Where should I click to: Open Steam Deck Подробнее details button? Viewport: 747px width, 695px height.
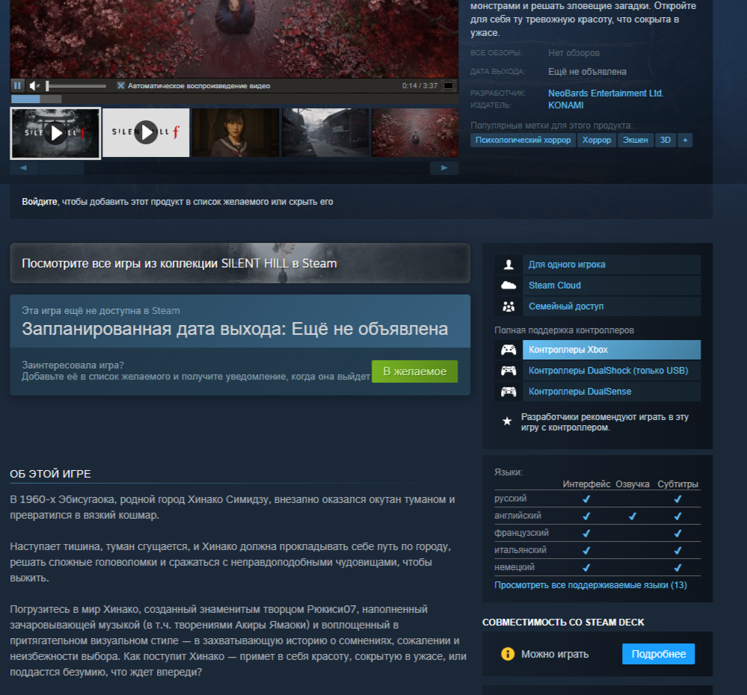658,654
